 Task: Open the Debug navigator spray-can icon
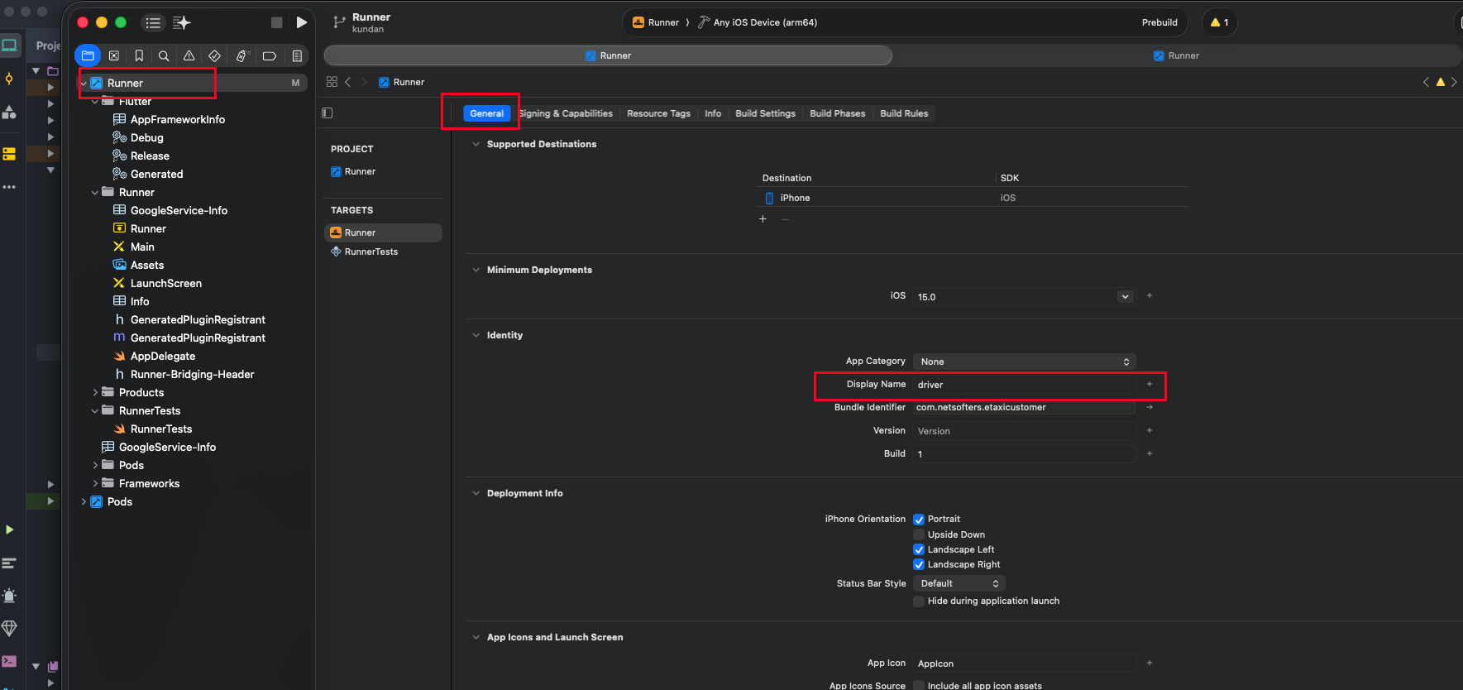pos(242,55)
